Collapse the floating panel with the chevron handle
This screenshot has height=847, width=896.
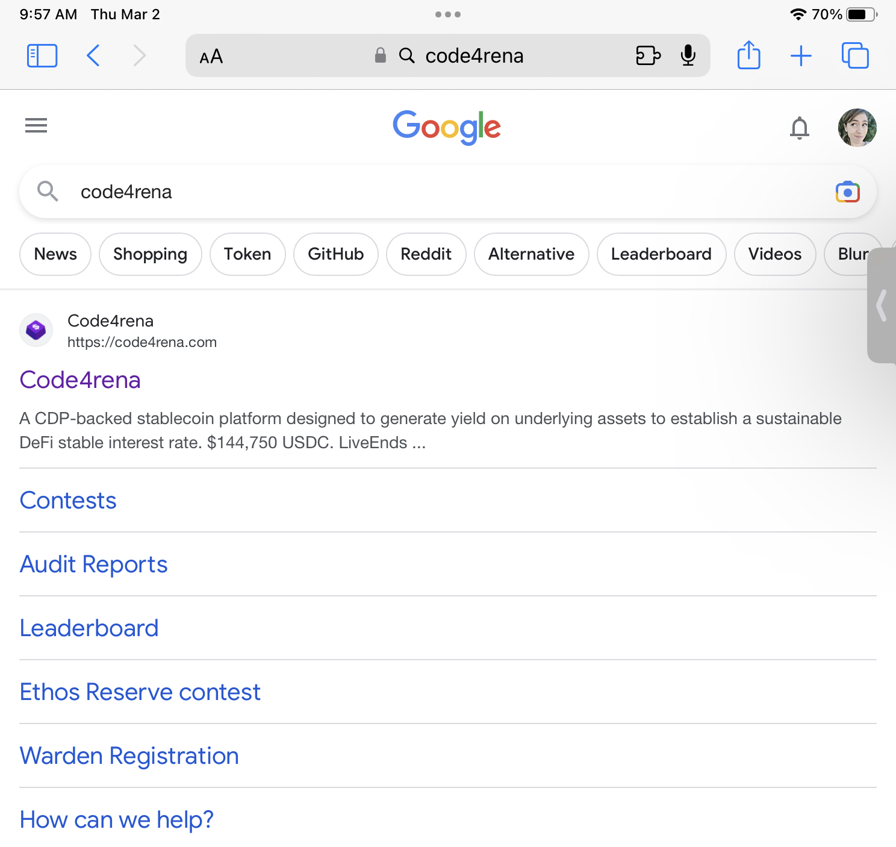pos(881,306)
